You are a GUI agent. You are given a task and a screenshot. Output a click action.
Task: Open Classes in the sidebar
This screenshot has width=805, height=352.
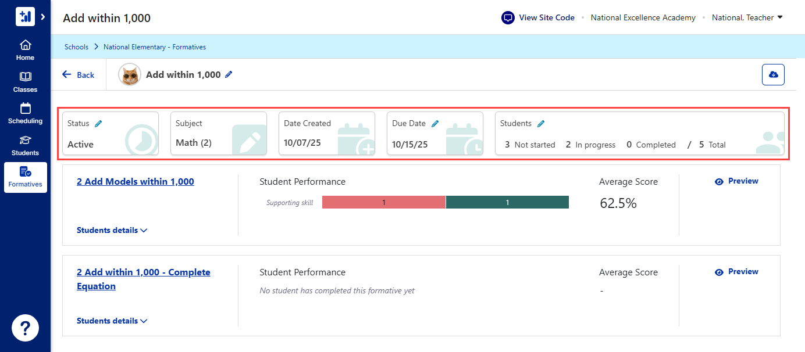click(x=25, y=82)
